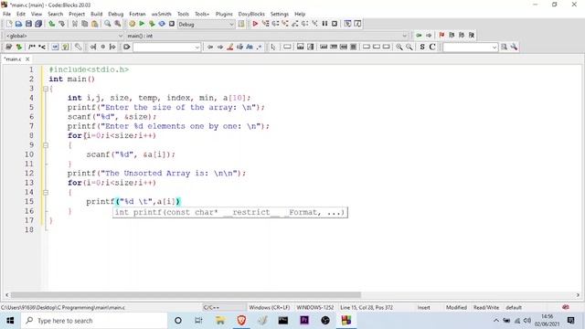Screen dimensions: 585x329
Task: Open the File menu
Action: [x=6, y=14]
